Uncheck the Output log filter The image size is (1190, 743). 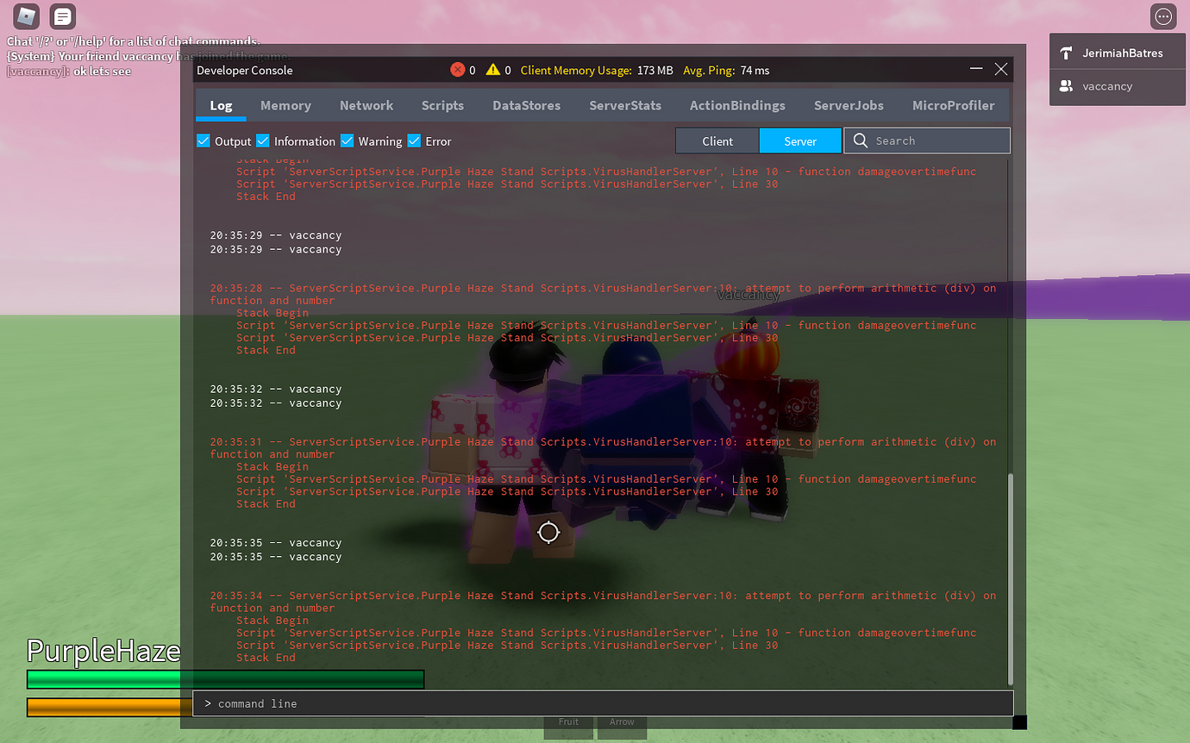(x=204, y=140)
